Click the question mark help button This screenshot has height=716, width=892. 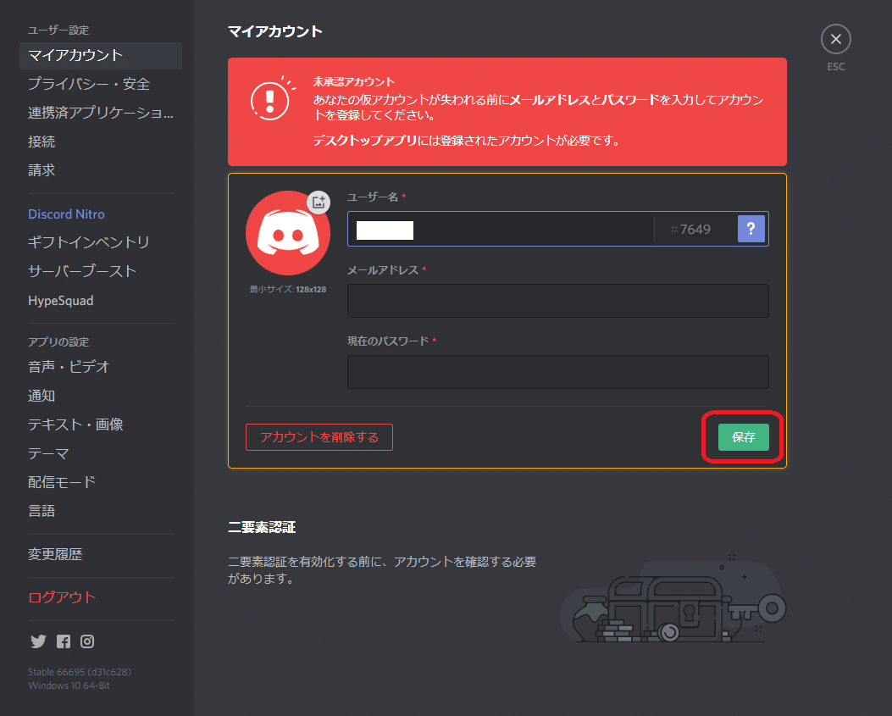tap(751, 229)
